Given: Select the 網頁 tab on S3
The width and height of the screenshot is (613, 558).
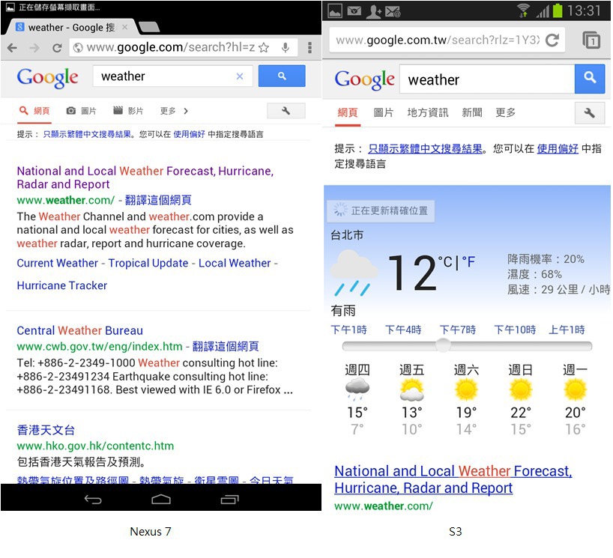Looking at the screenshot, I should coord(348,113).
